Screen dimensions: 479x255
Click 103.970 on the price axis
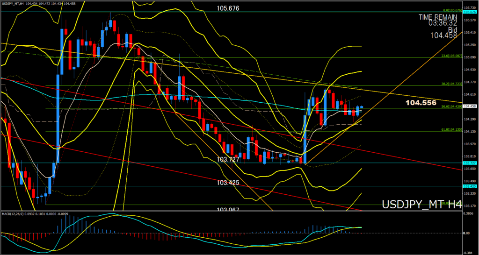tap(469, 144)
